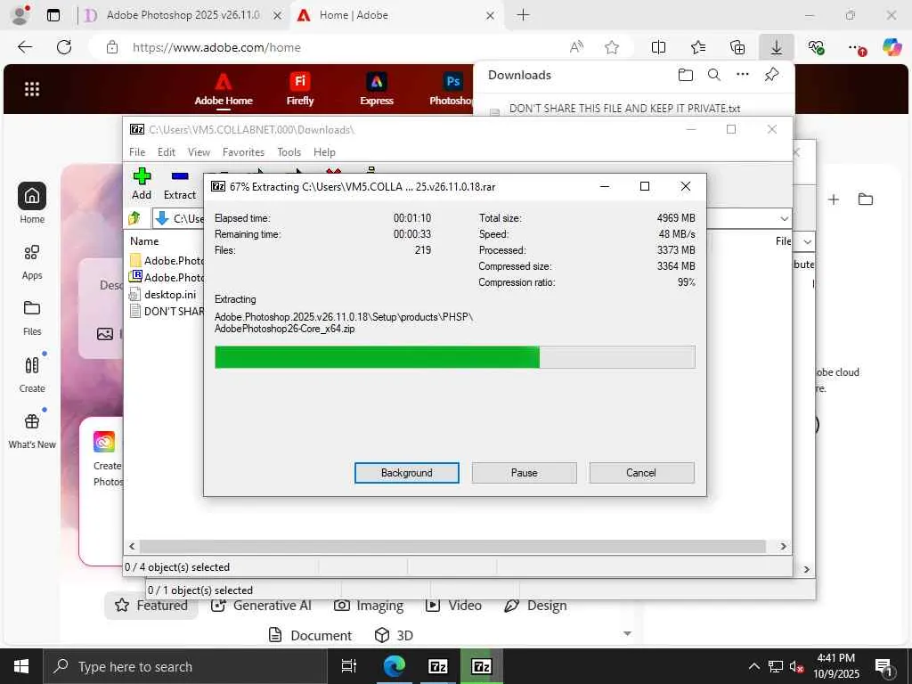Open Adobe Express from the header

377,89
